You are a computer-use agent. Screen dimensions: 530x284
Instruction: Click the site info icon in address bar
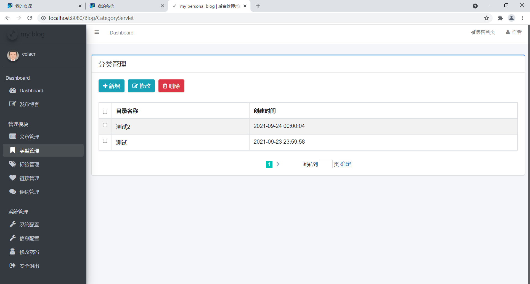[43, 18]
